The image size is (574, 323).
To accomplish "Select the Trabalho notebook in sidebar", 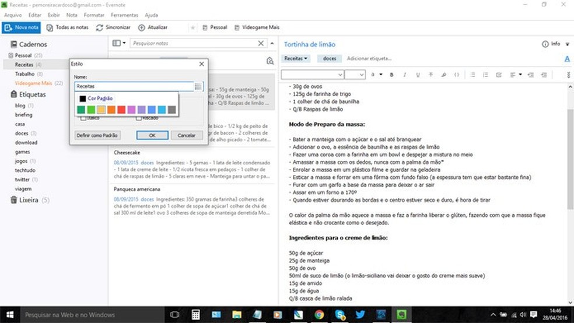I will [25, 74].
